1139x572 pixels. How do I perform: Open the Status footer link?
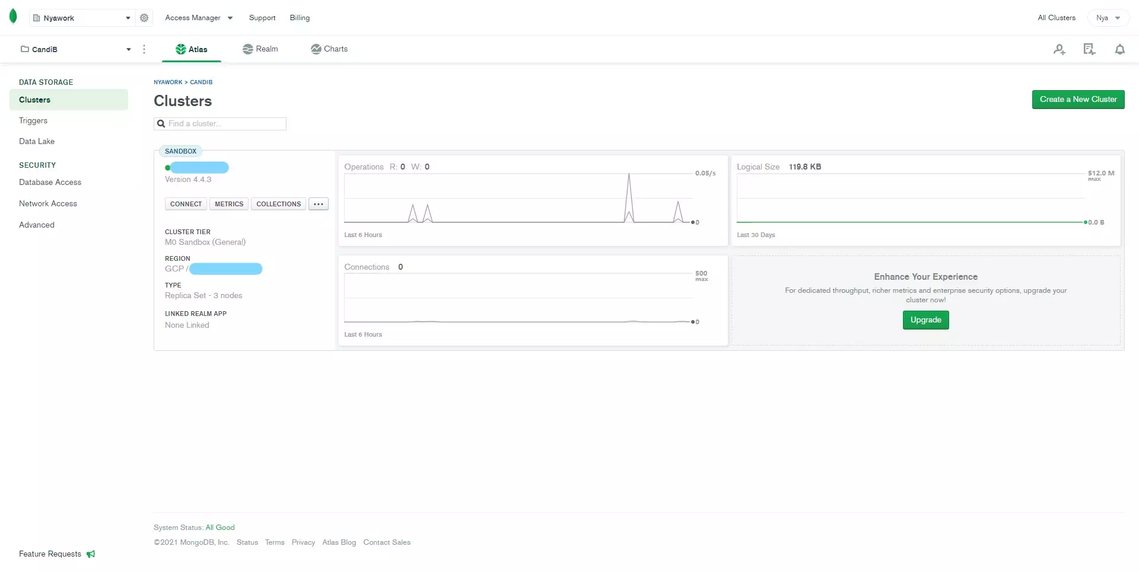coord(247,542)
